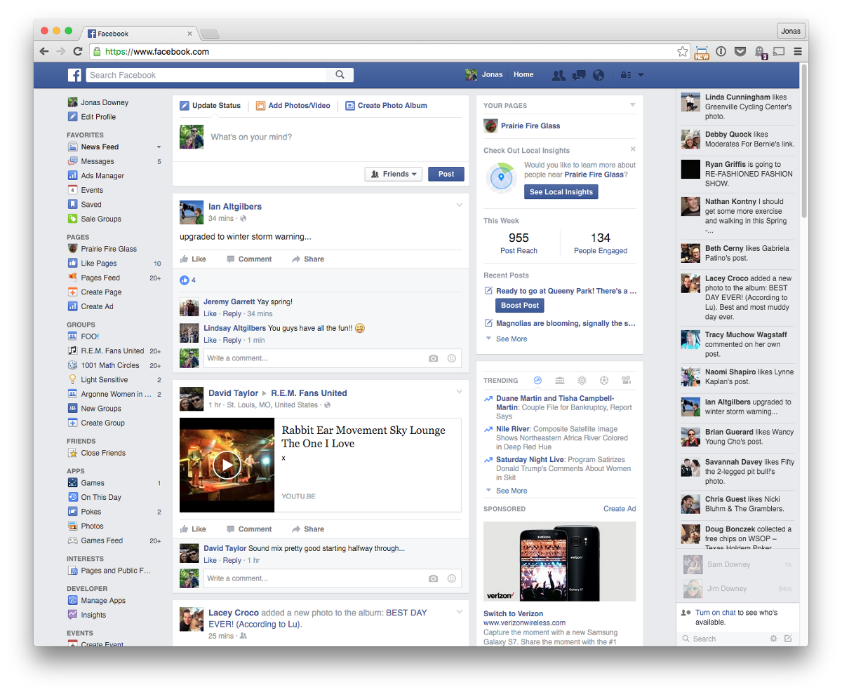Like David Taylor's R.E.M. Fans United post

(193, 529)
